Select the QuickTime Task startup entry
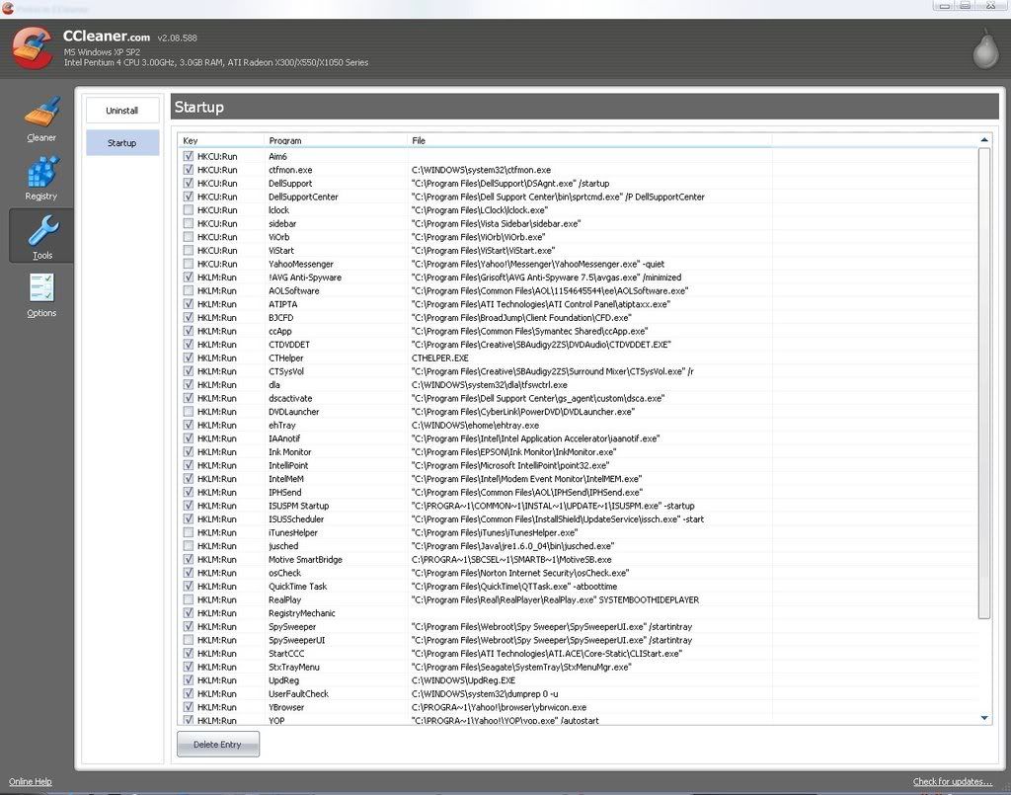This screenshot has width=1011, height=795. click(x=297, y=587)
